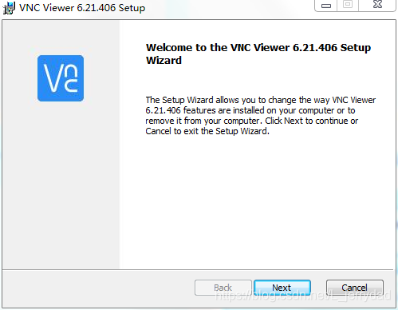Close the setup window with X
Screen dimensions: 398x310
point(377,5)
